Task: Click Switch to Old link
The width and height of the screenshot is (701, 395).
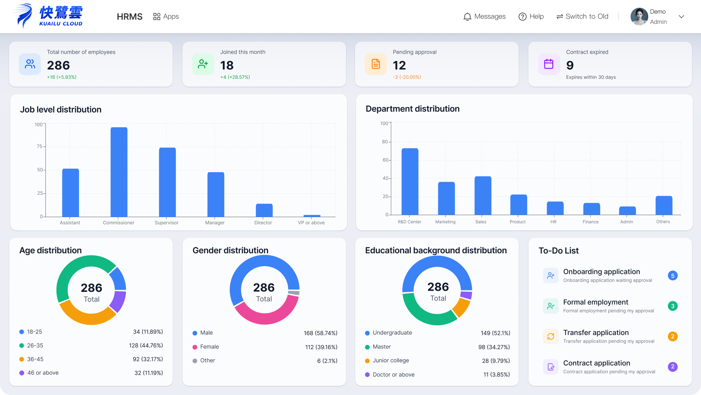Action: coord(587,16)
